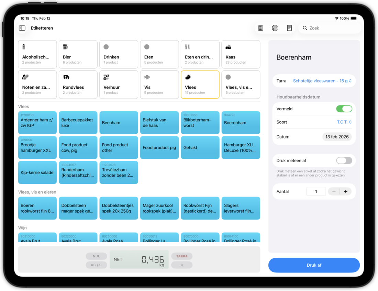Increase Aantal with the plus stepper
Viewport: 378px width, 291px height.
click(x=346, y=191)
